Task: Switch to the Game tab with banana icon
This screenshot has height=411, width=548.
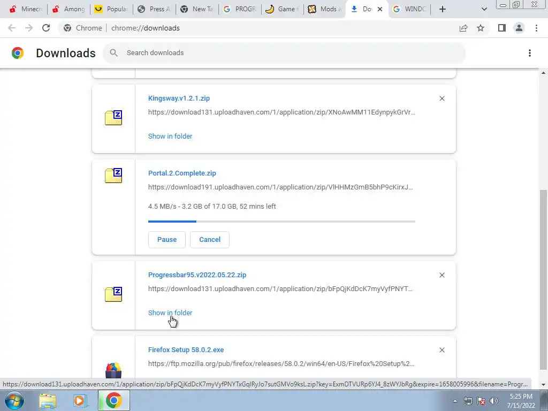Action: coord(283,9)
